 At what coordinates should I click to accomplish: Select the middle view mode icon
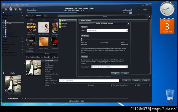(127, 13)
